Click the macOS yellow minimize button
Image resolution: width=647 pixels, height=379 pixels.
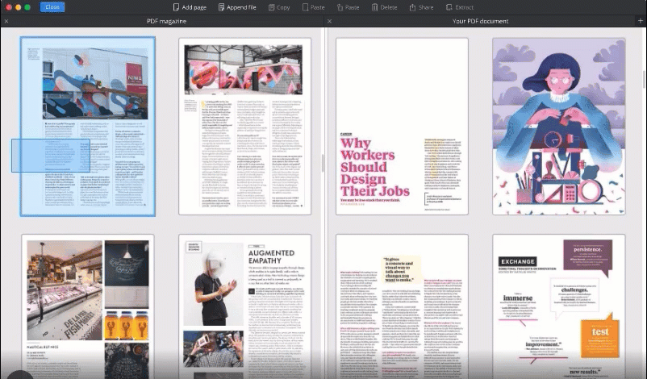point(19,7)
